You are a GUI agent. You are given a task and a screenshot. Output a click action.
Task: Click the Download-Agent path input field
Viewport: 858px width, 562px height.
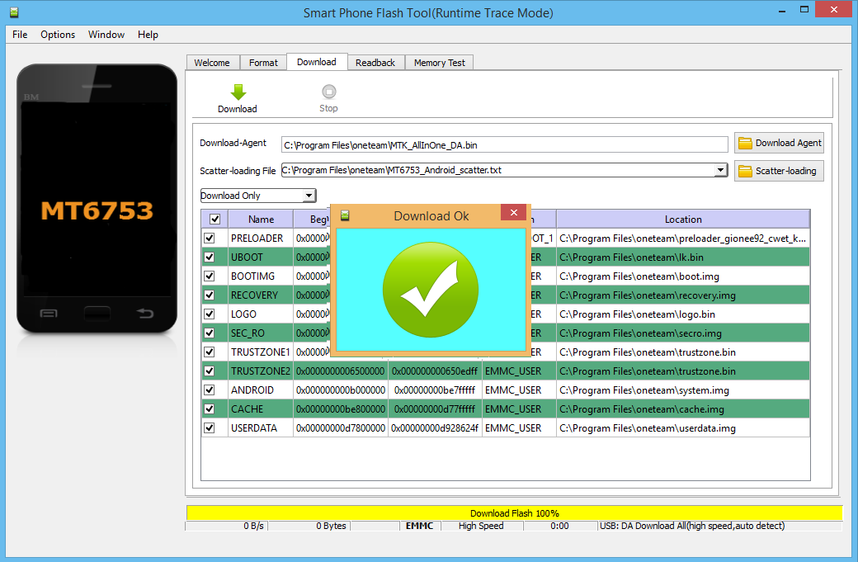tap(504, 144)
